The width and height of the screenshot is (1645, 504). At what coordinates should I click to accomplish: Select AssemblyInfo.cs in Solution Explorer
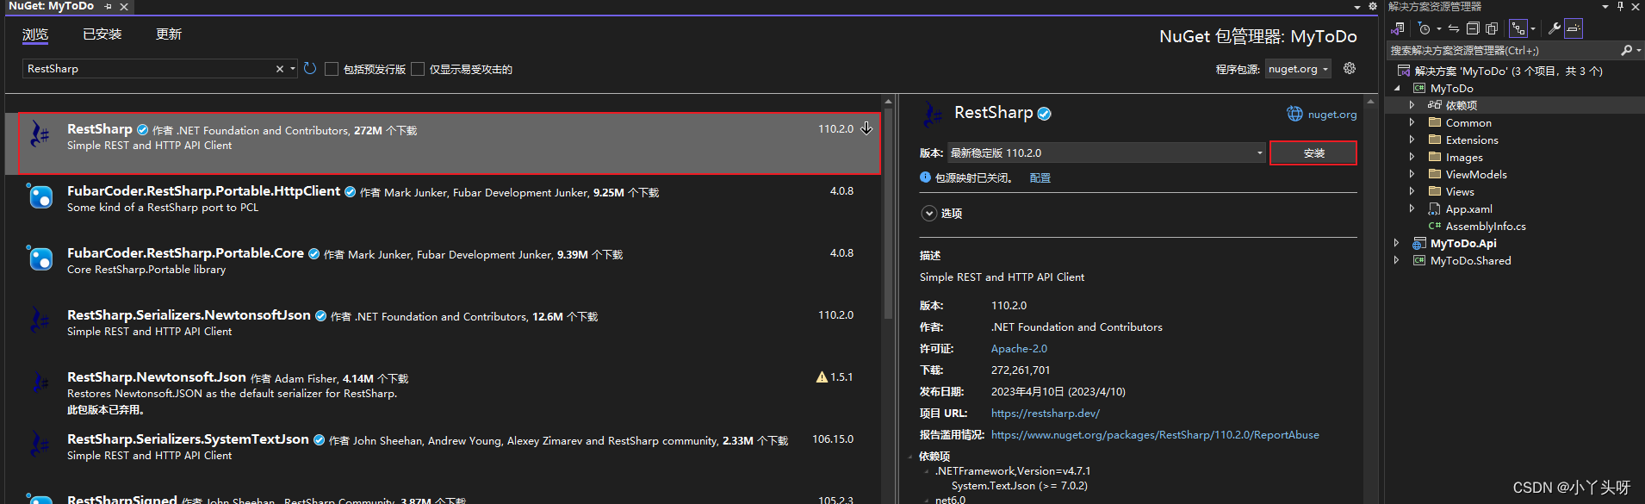[x=1486, y=226]
